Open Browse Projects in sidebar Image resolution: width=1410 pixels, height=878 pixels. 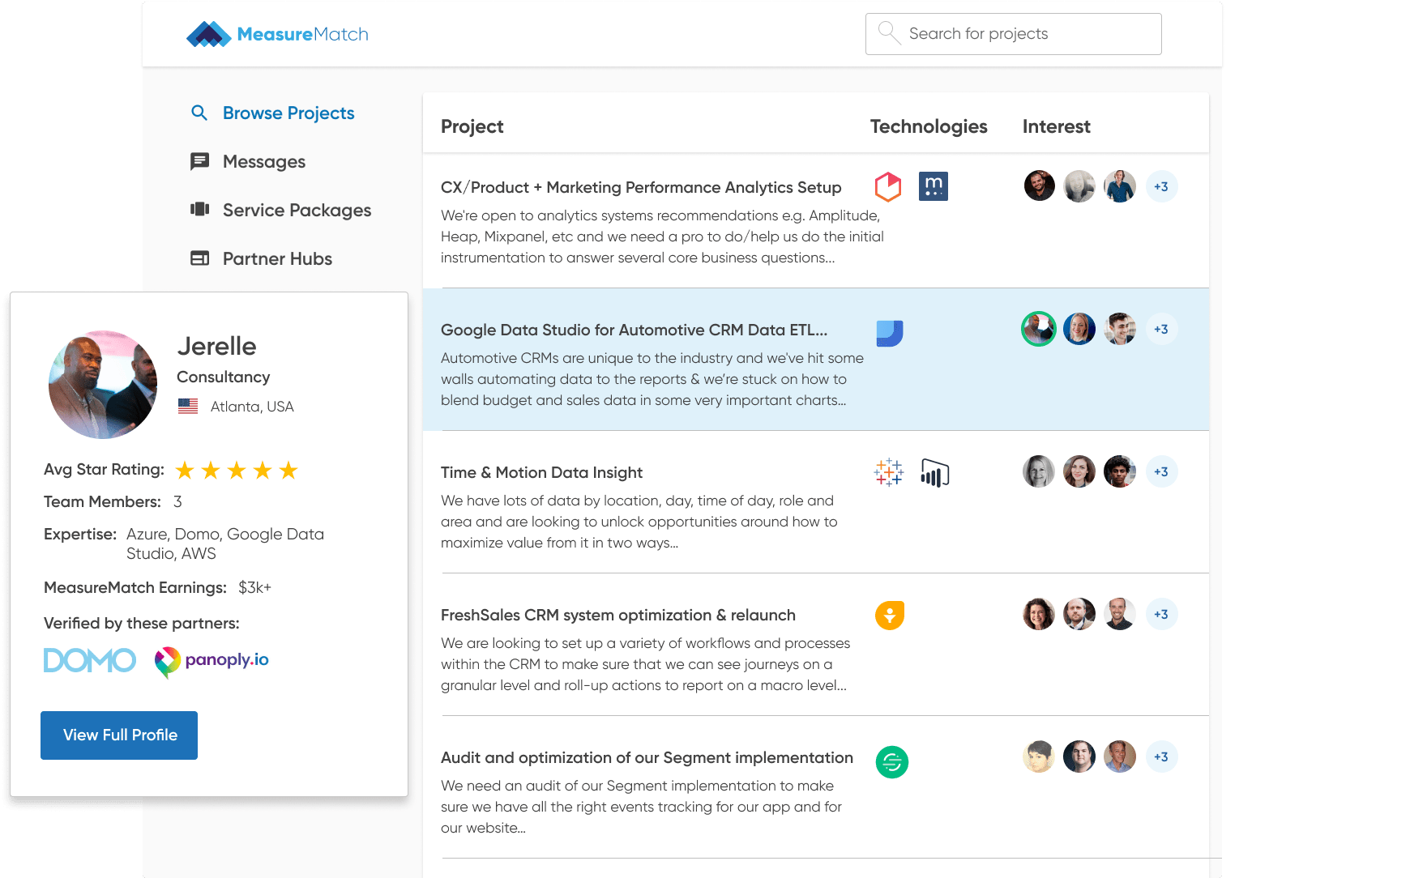(x=288, y=113)
